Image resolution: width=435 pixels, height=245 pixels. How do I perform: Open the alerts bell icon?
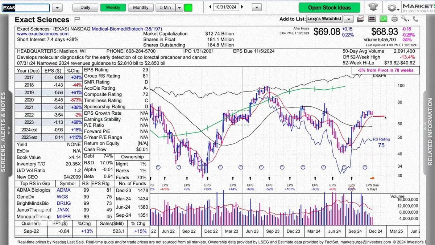tap(372, 7)
